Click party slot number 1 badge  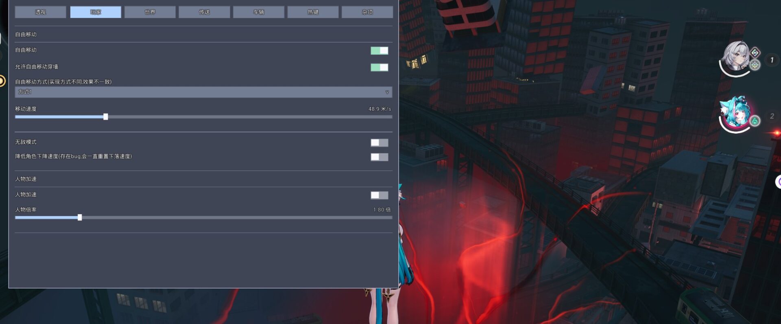(x=772, y=60)
